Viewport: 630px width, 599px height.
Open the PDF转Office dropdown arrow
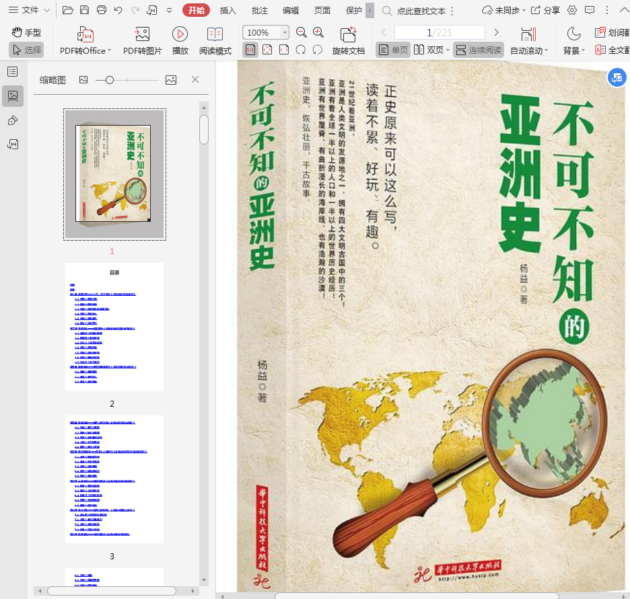click(x=110, y=51)
